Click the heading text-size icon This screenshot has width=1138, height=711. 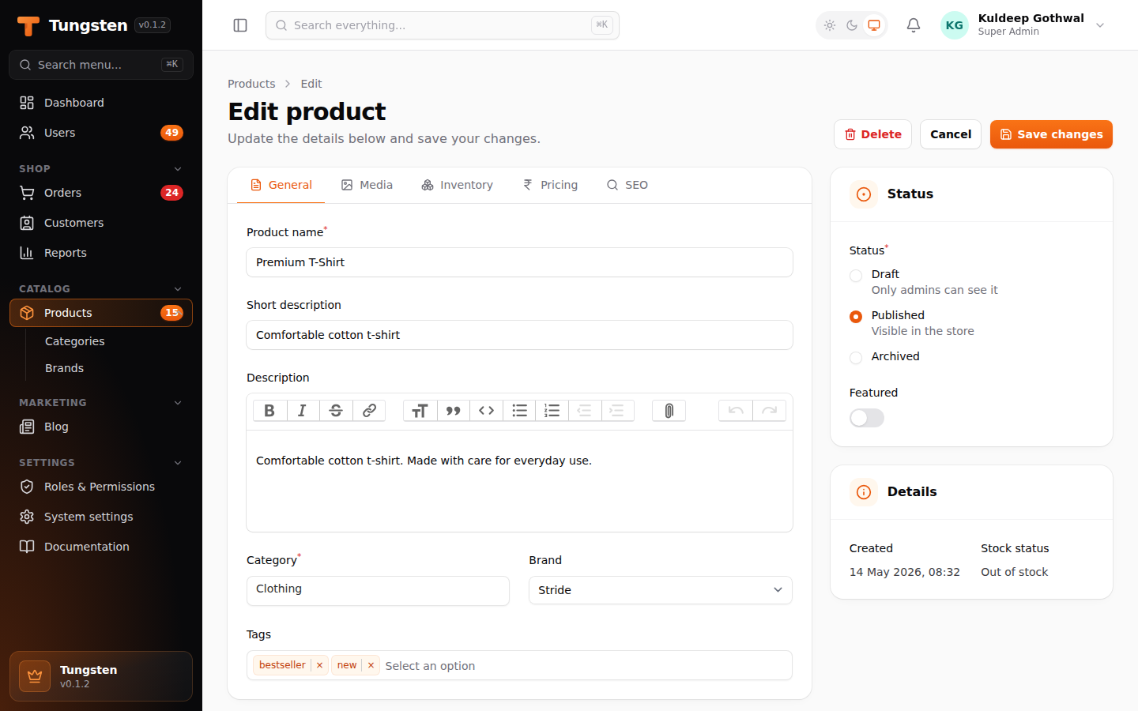point(420,411)
